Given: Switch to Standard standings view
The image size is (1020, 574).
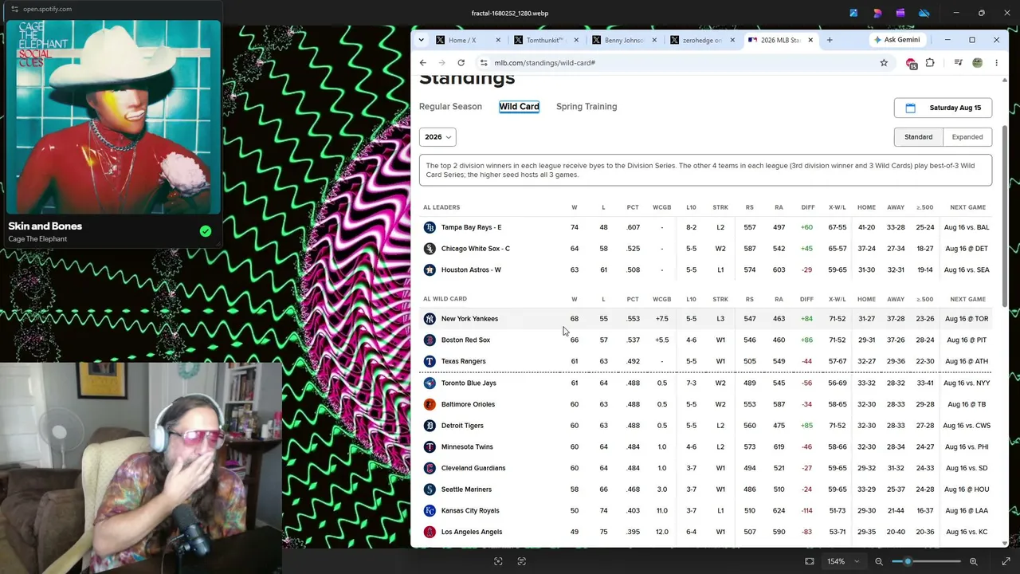Looking at the screenshot, I should [x=918, y=137].
